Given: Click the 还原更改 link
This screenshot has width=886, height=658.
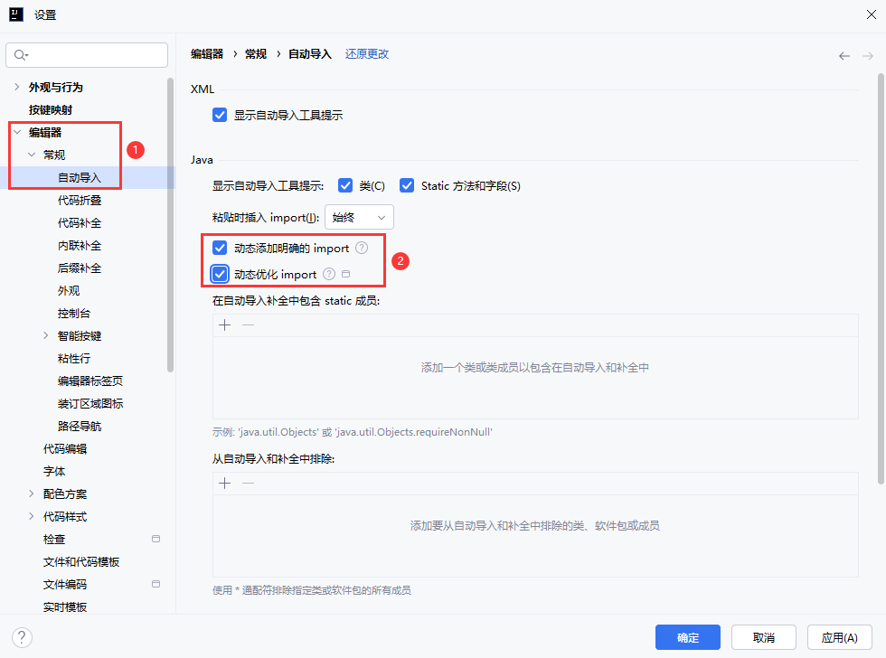Looking at the screenshot, I should (367, 54).
